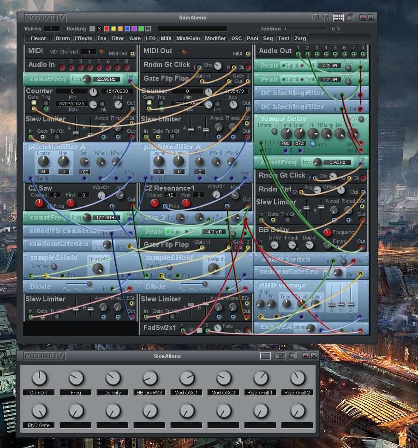The width and height of the screenshot is (418, 448).
Task: Click the red Frequency knob on BB Delay
Action: (328, 232)
